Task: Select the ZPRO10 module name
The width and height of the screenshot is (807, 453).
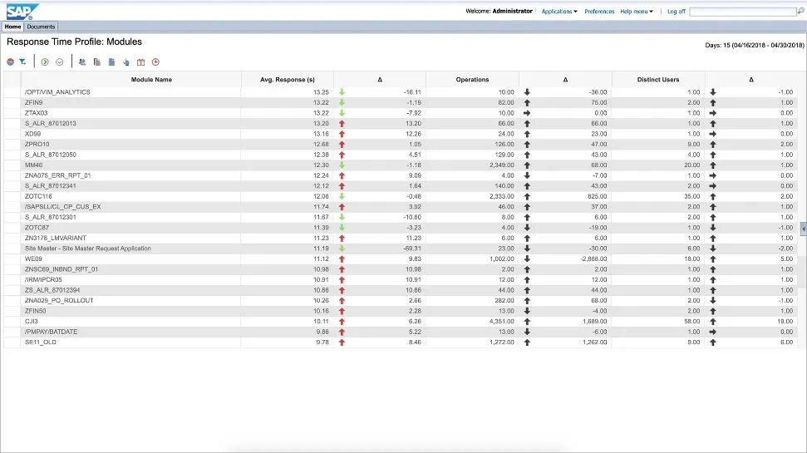Action: [37, 144]
